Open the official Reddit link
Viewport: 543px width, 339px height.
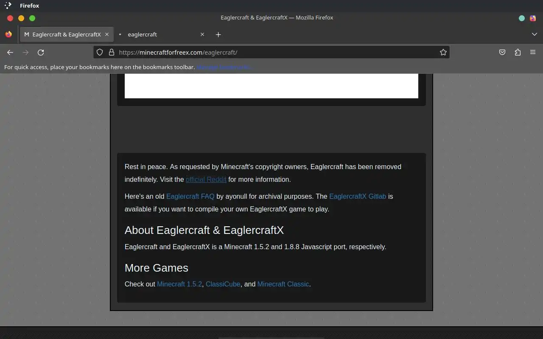(206, 179)
